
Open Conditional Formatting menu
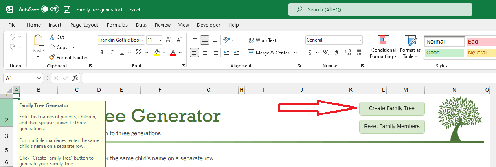384,47
